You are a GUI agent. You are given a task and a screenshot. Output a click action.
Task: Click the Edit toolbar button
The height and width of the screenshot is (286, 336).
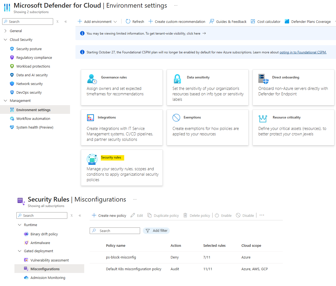tap(137, 215)
